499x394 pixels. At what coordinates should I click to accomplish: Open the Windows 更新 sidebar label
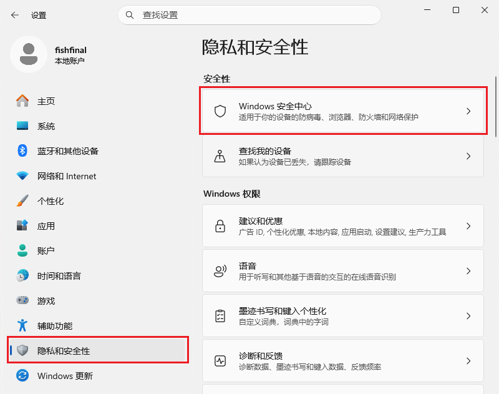[65, 376]
